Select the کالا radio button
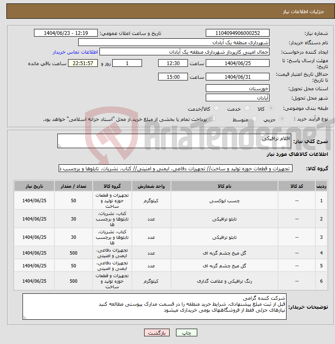The width and height of the screenshot is (335, 344). 271,108
